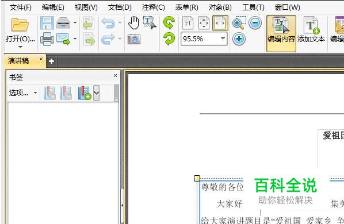Image resolution: width=344 pixels, height=224 pixels.
Task: Click the 大家好 text in the document
Action: point(230,204)
